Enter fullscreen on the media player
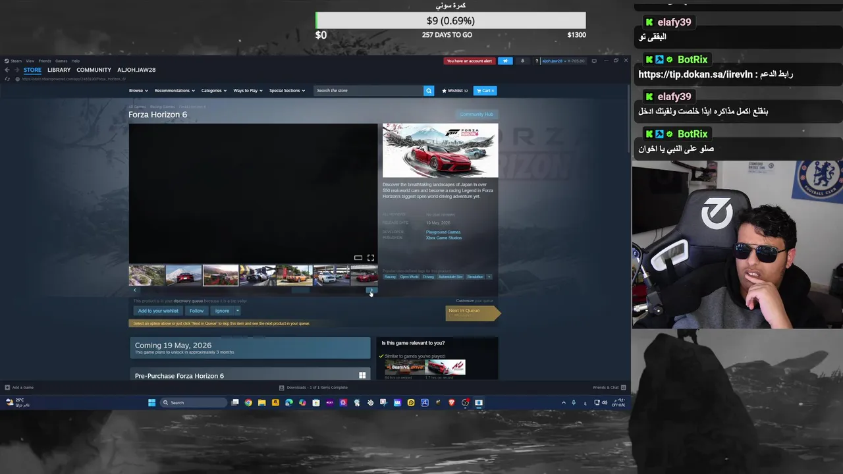The height and width of the screenshot is (474, 843). [371, 258]
